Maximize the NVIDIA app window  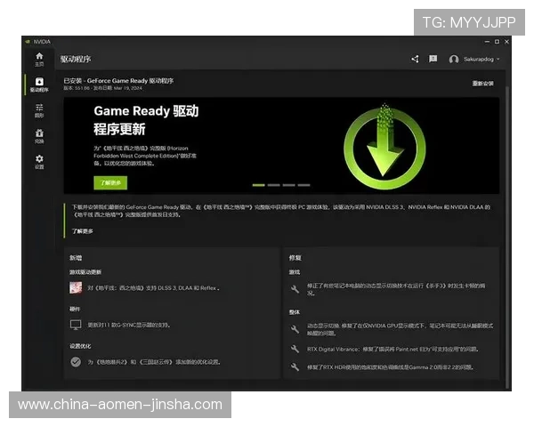click(x=497, y=42)
